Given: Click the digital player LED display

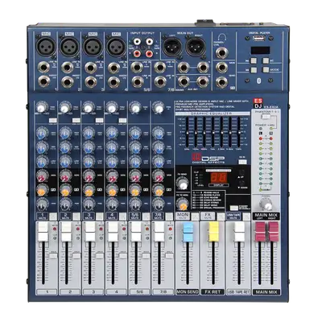Looking at the screenshot, I should (x=260, y=50).
